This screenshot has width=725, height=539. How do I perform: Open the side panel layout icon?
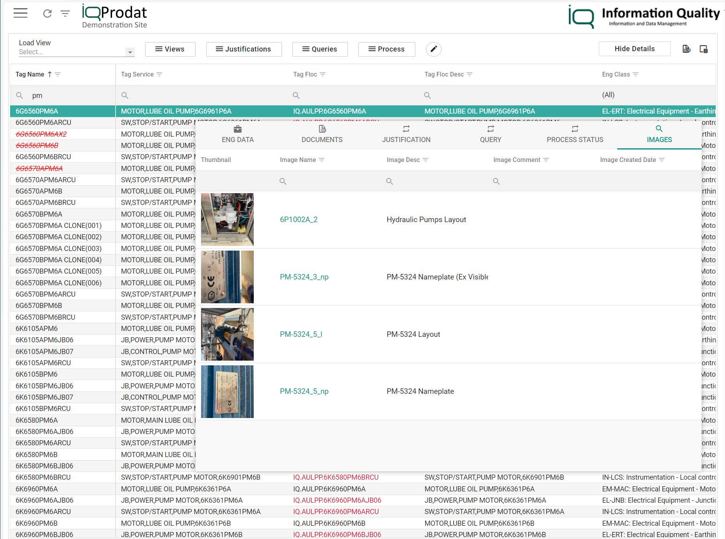(704, 49)
